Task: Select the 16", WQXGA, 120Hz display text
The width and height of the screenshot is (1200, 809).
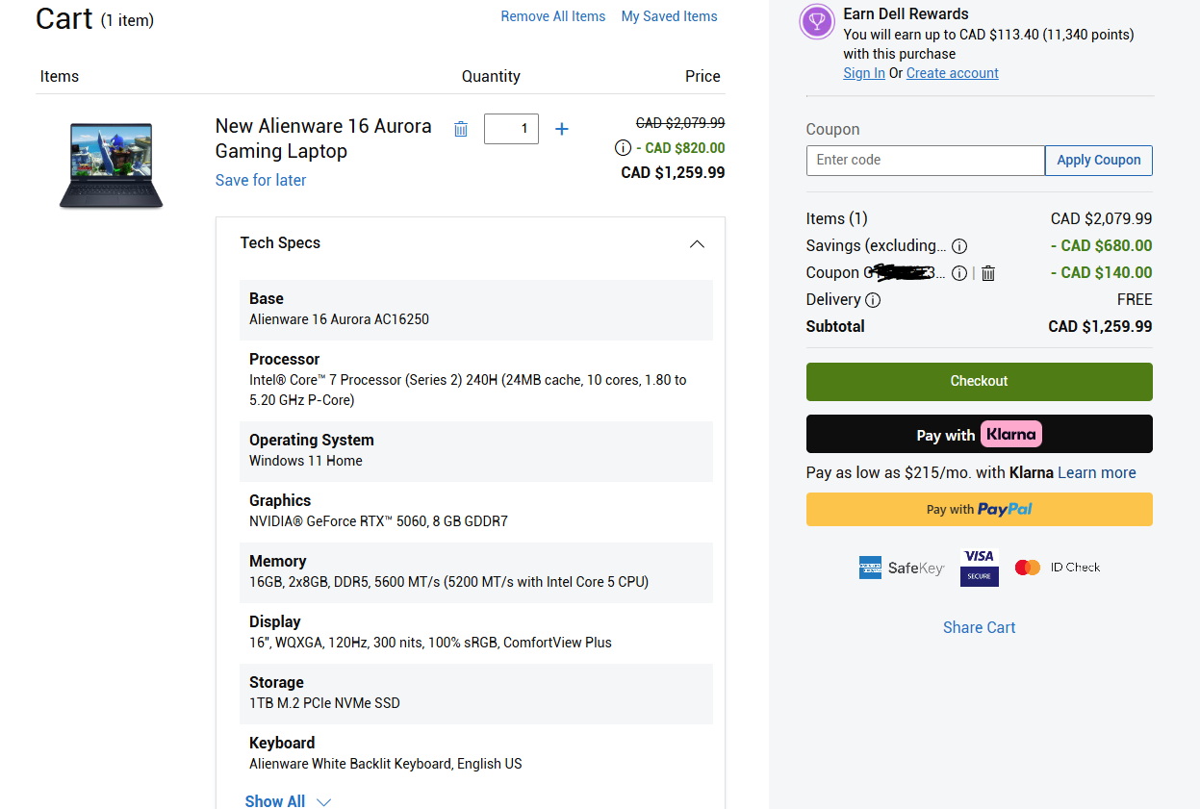Action: (430, 643)
